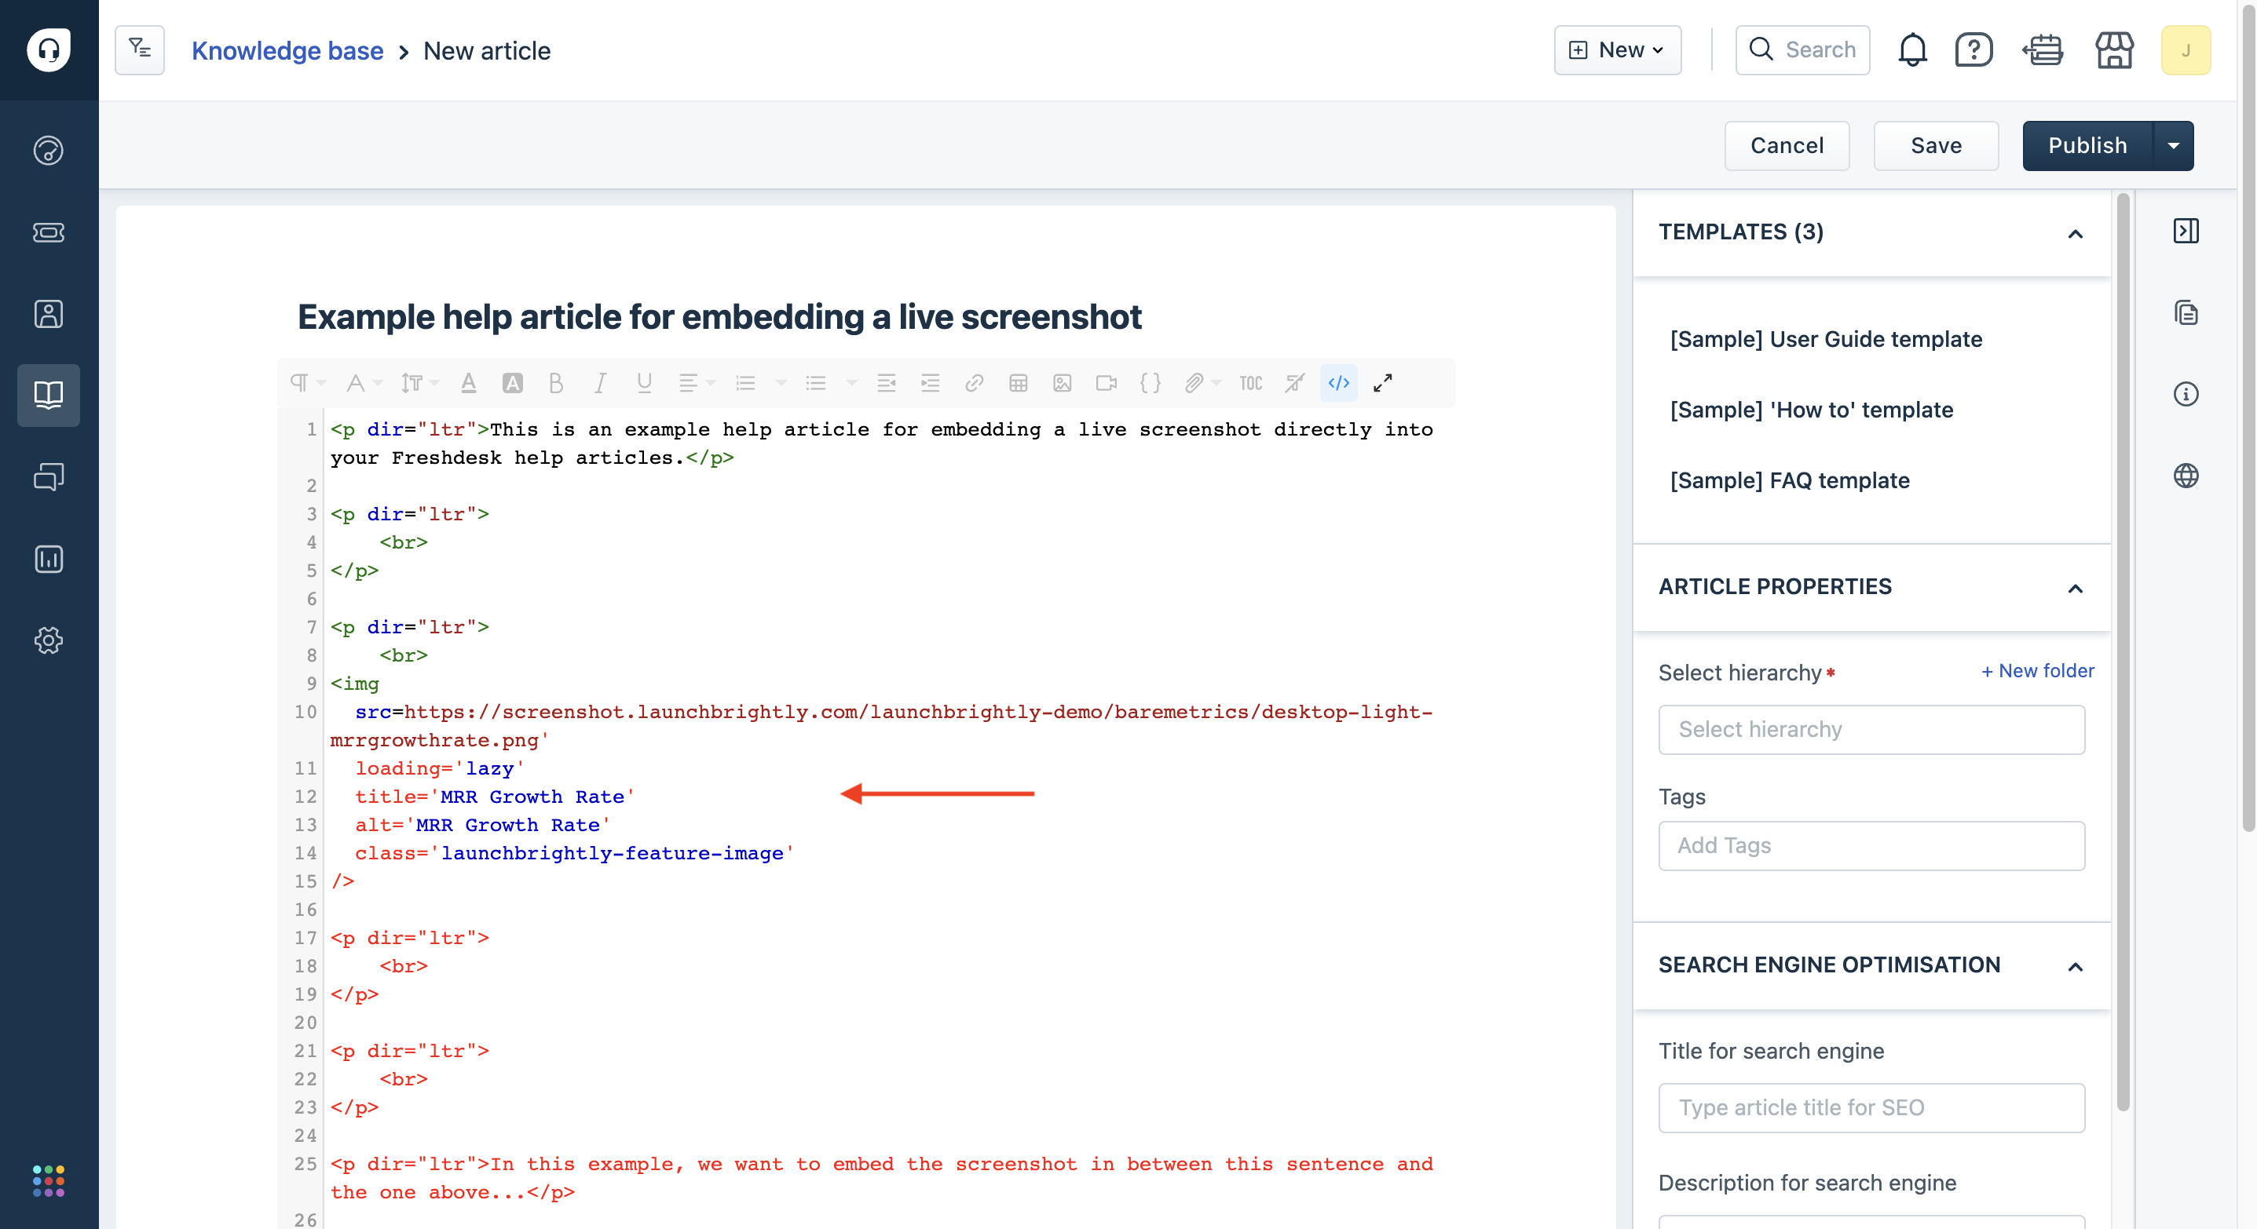The image size is (2257, 1229).
Task: Click the Search box in header
Action: [x=1802, y=50]
